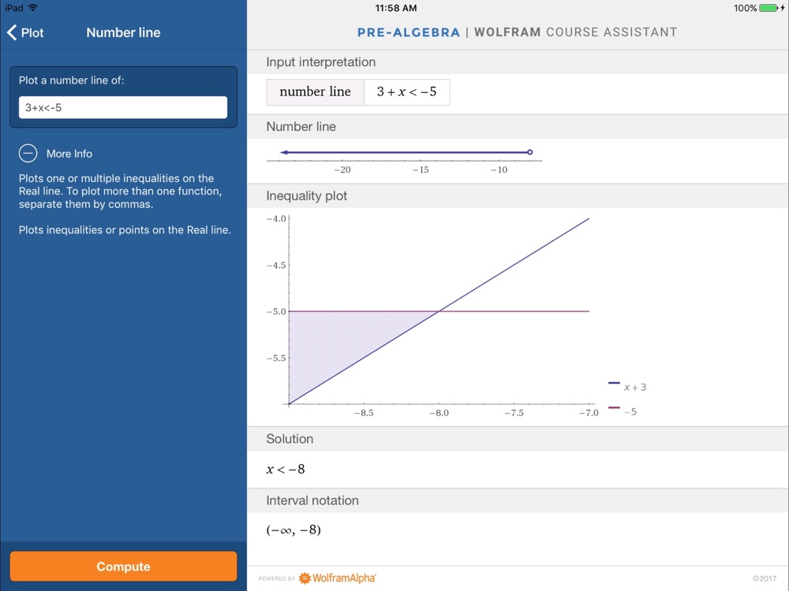Tap the −4.0 y-axis label
The width and height of the screenshot is (789, 591).
coord(276,218)
